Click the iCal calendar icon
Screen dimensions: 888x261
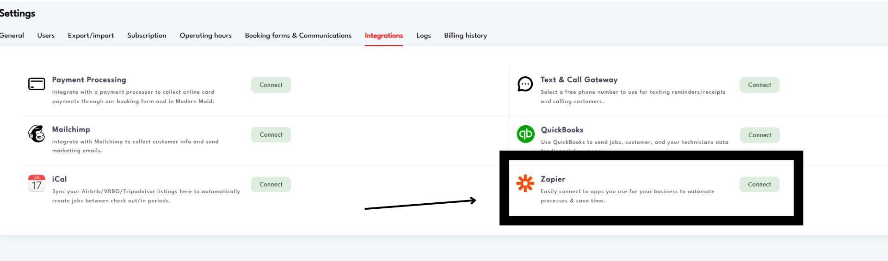tap(37, 183)
